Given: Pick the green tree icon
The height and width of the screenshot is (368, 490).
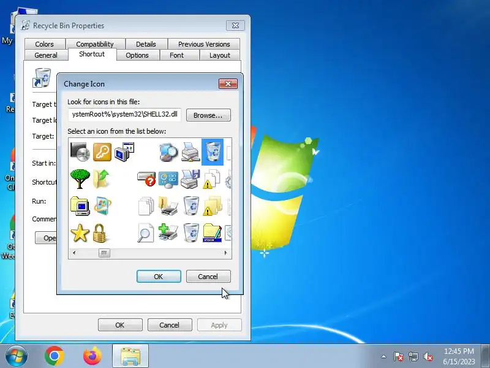Looking at the screenshot, I should [80, 179].
